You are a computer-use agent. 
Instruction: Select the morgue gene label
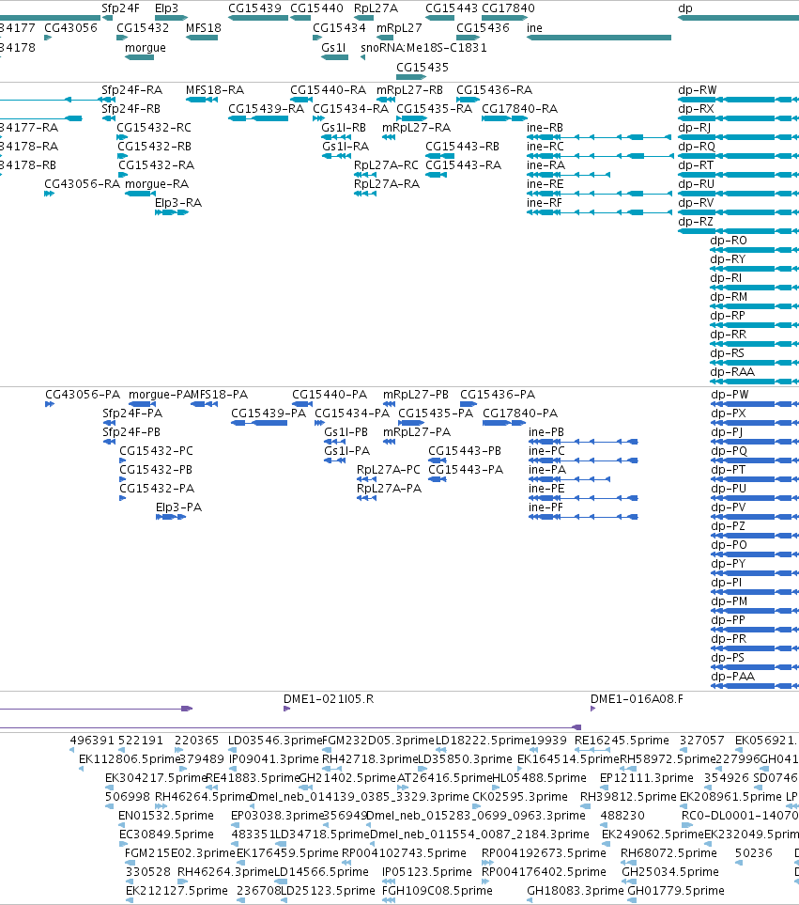pyautogui.click(x=146, y=47)
